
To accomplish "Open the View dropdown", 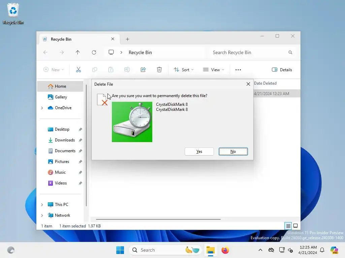I will [x=213, y=70].
